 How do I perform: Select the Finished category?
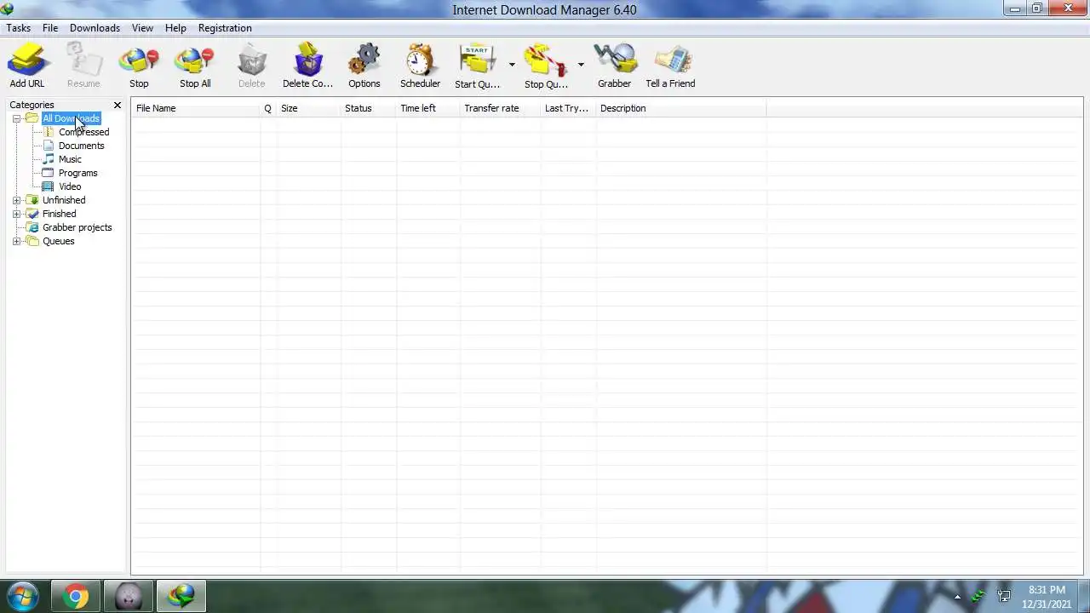click(59, 214)
